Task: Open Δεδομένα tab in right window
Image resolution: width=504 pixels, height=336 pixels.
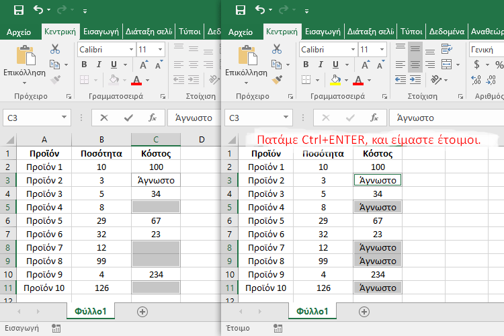Action: 447,32
